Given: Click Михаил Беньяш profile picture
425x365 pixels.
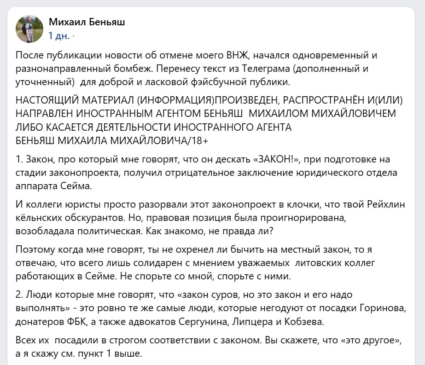Looking at the screenshot, I should (29, 29).
